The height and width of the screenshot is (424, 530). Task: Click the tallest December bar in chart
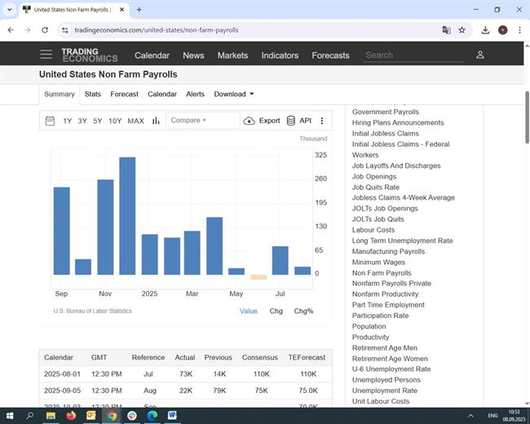(x=127, y=216)
